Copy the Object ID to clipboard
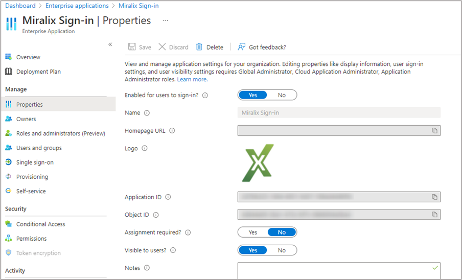Screen dimensions: 462x280 coord(434,214)
